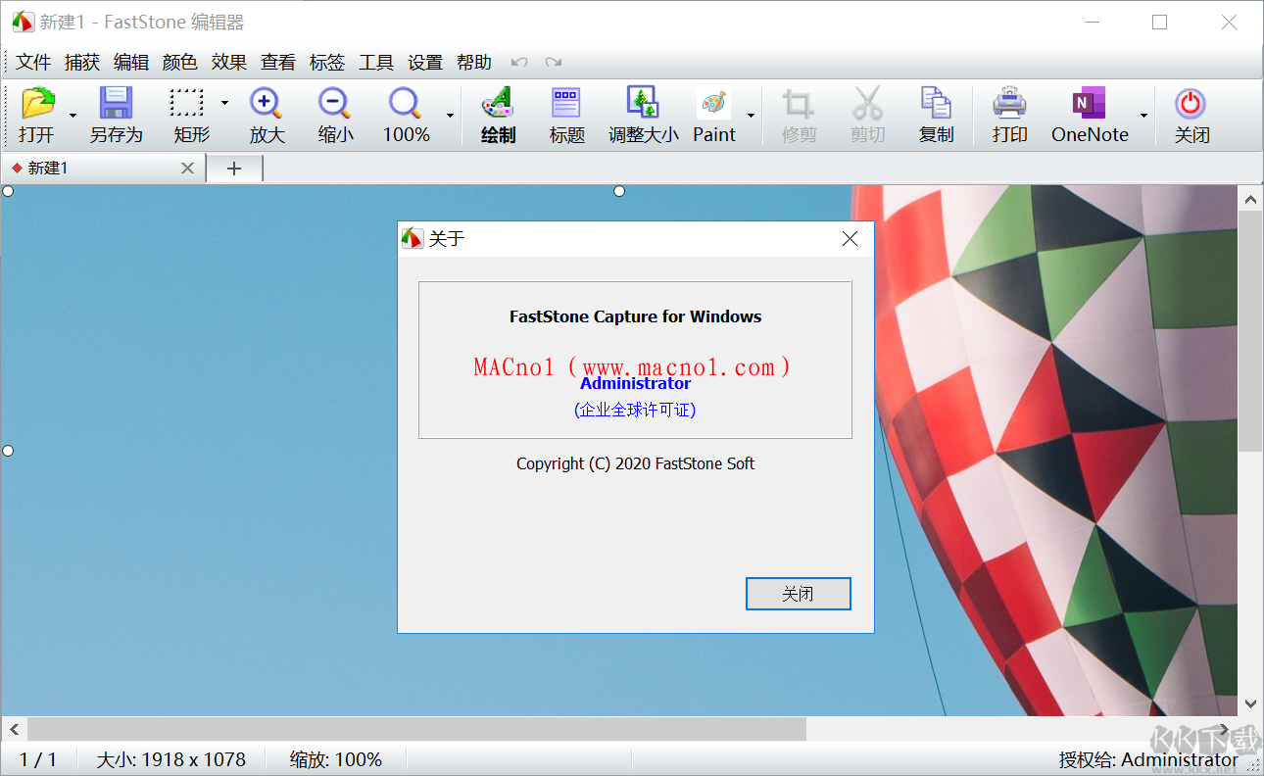The height and width of the screenshot is (776, 1264).
Task: Open the 捕获 menu
Action: point(82,63)
